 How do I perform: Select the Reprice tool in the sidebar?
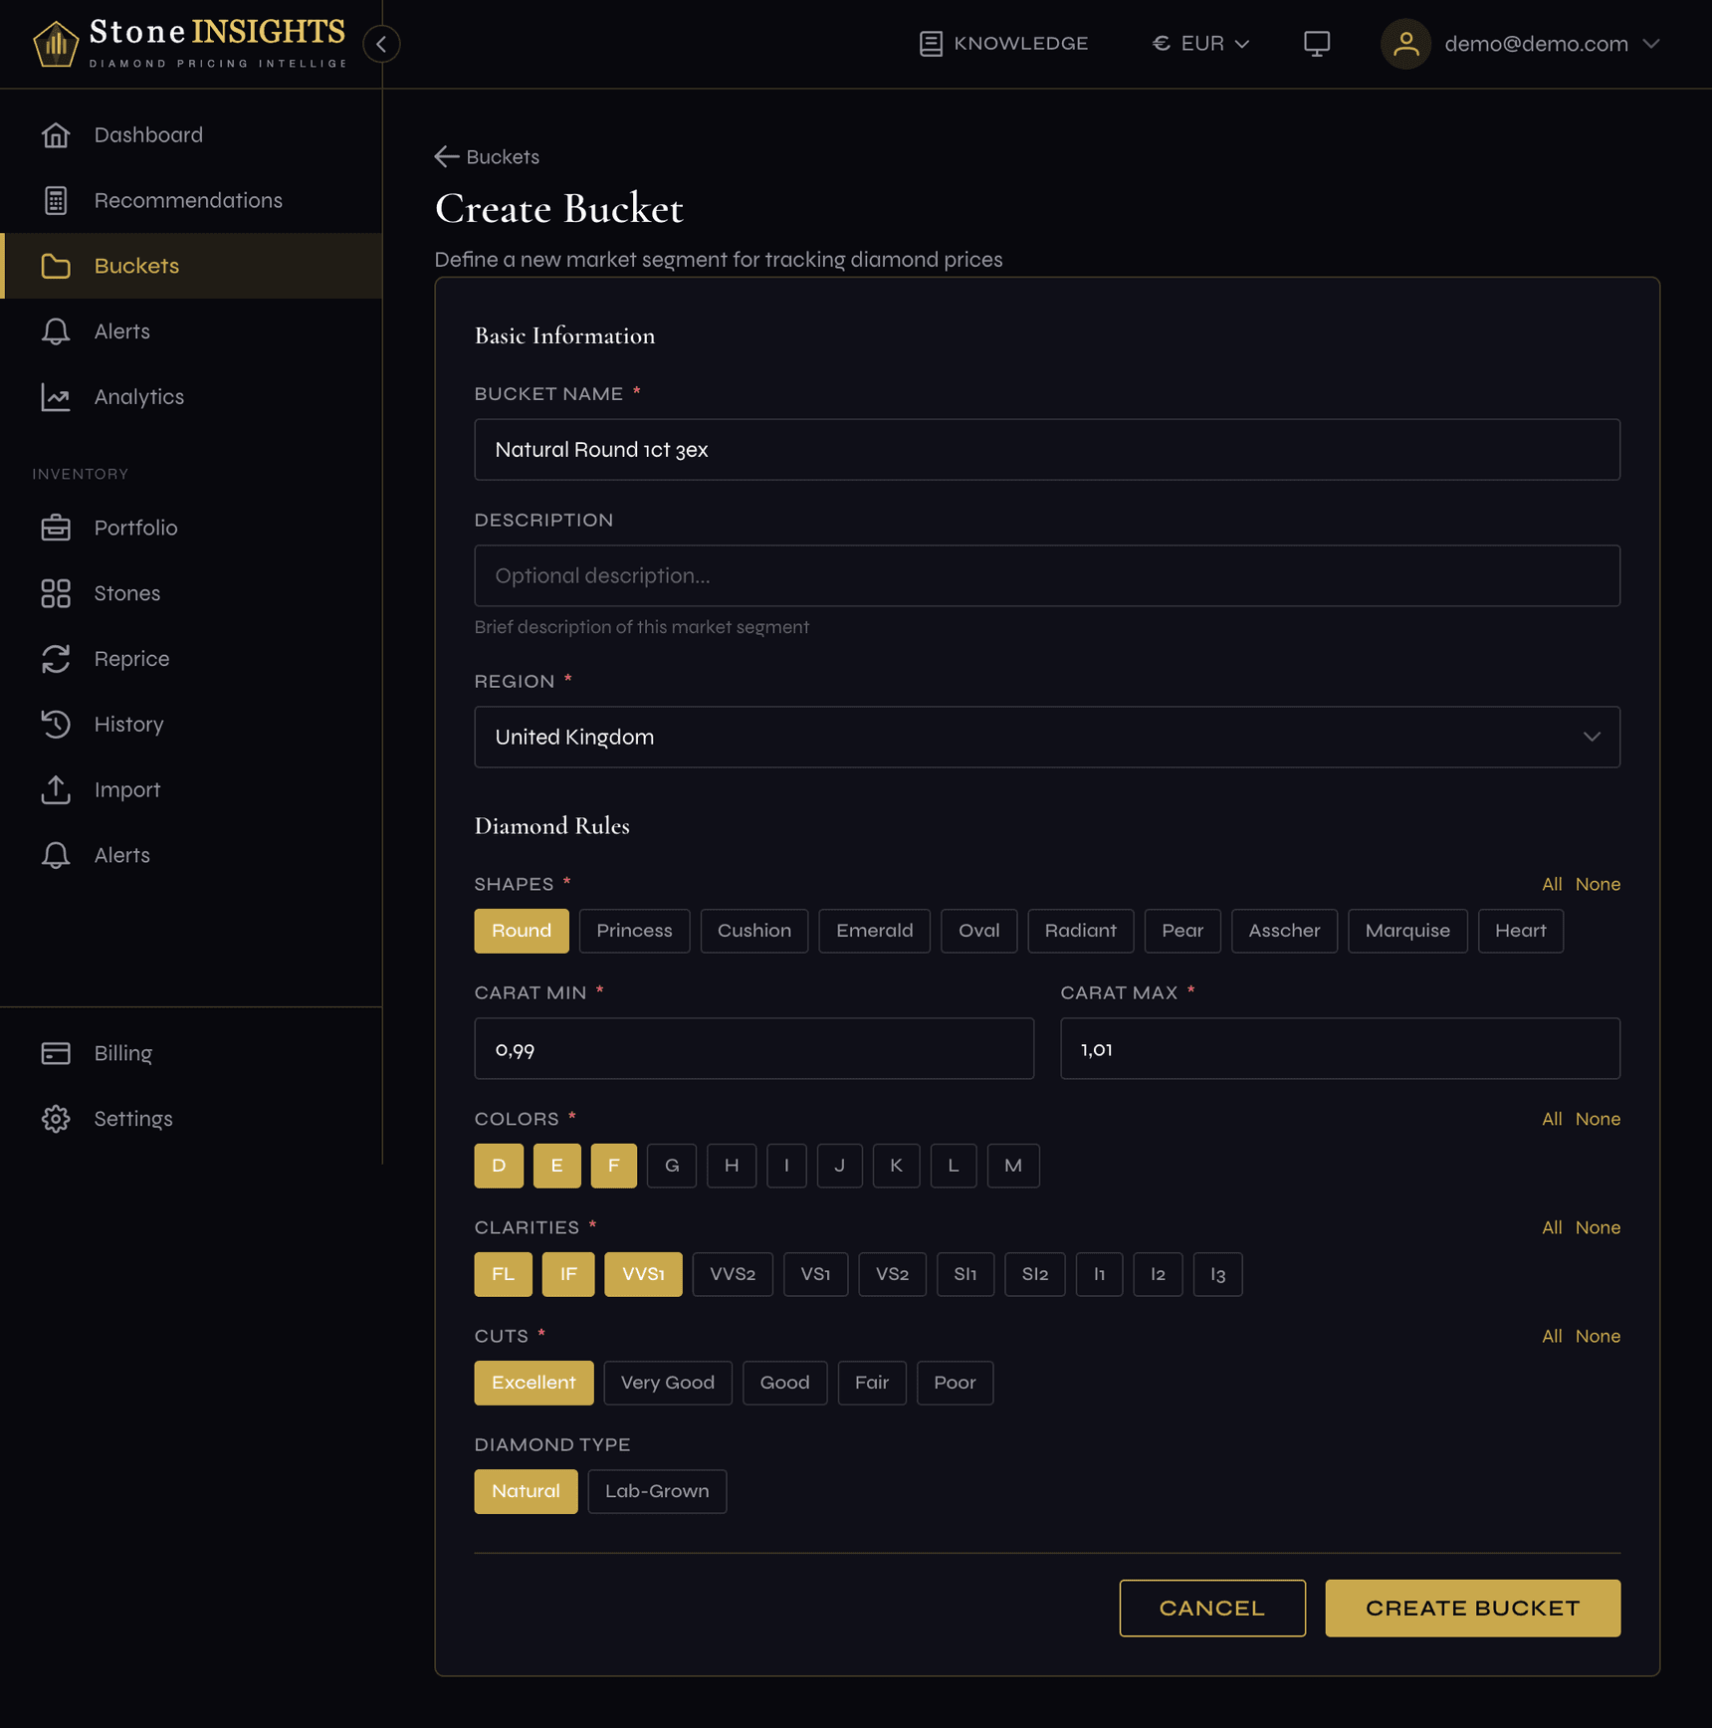[131, 658]
